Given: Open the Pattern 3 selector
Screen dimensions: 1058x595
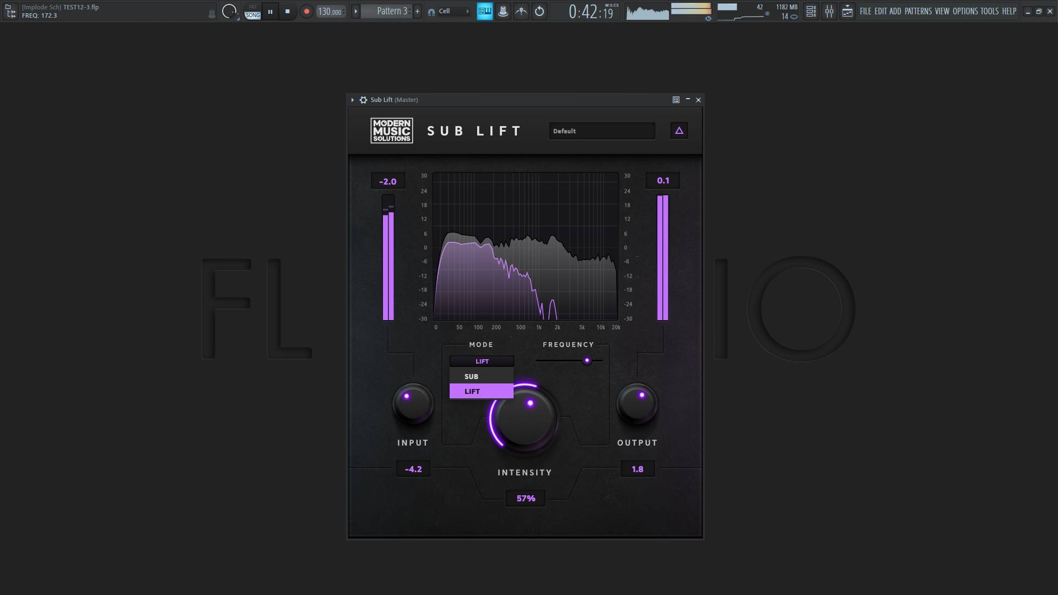Looking at the screenshot, I should click(387, 11).
